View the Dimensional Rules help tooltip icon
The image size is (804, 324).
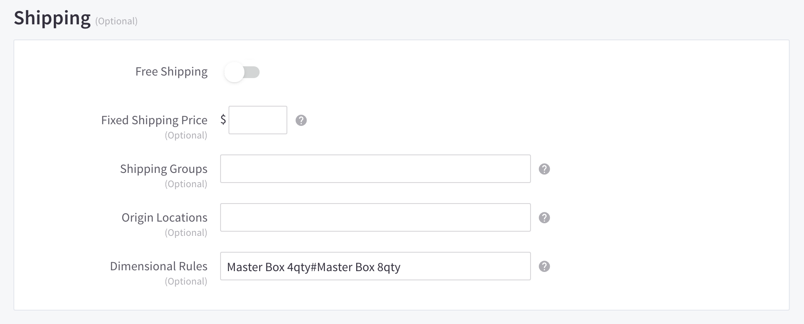[544, 267]
